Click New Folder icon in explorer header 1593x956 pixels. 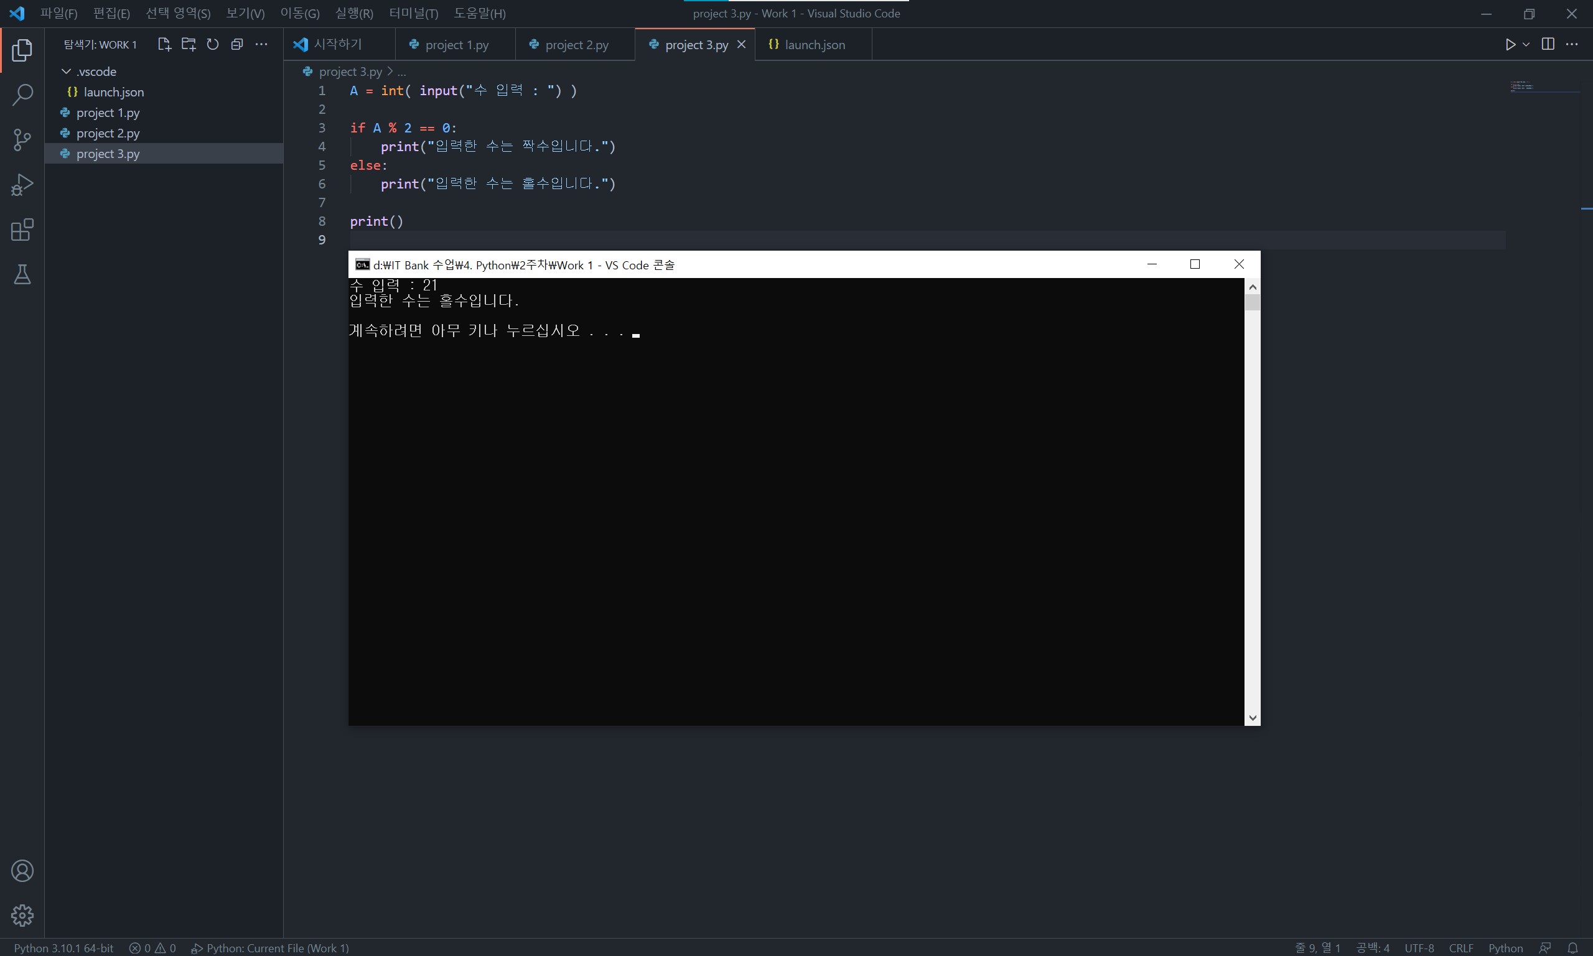coord(188,44)
